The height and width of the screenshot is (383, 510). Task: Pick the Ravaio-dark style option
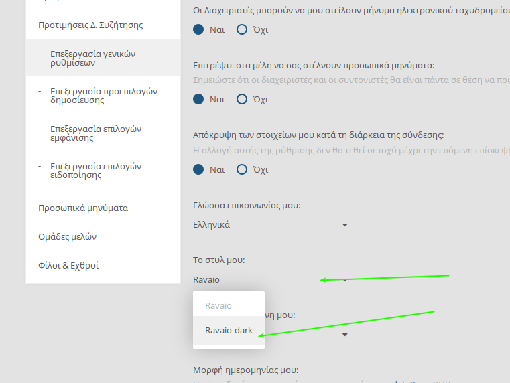coord(229,330)
